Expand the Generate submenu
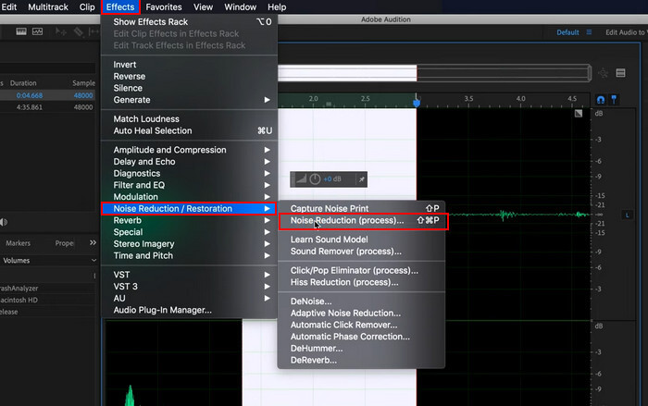 pos(189,100)
